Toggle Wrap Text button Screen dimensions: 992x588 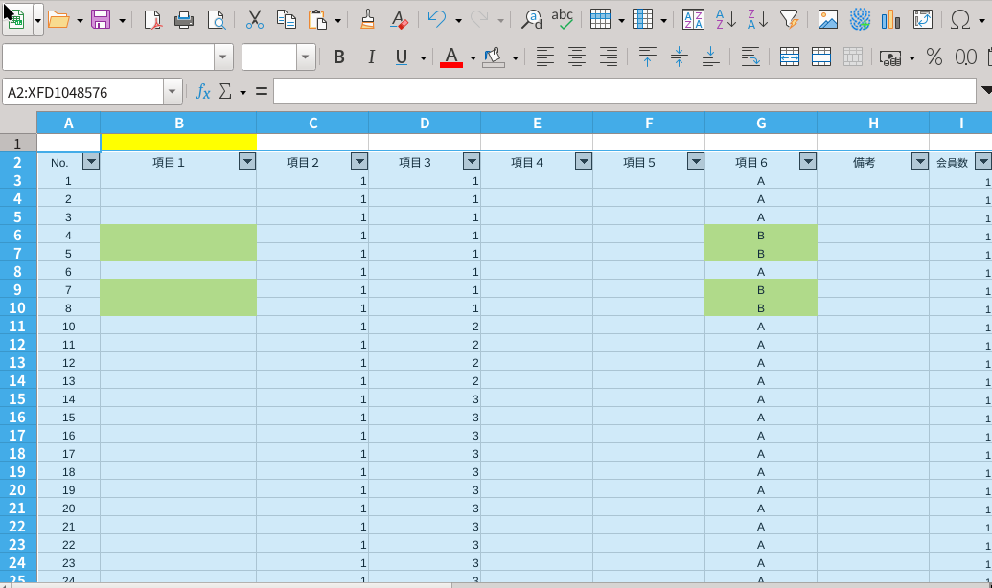click(x=750, y=57)
